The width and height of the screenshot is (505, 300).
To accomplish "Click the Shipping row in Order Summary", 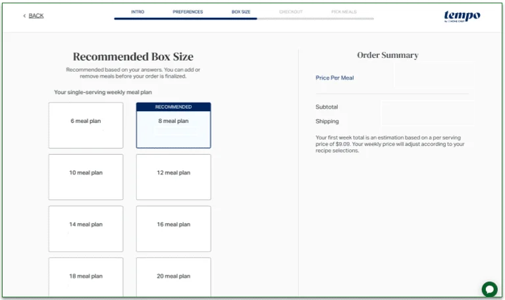I will [327, 121].
